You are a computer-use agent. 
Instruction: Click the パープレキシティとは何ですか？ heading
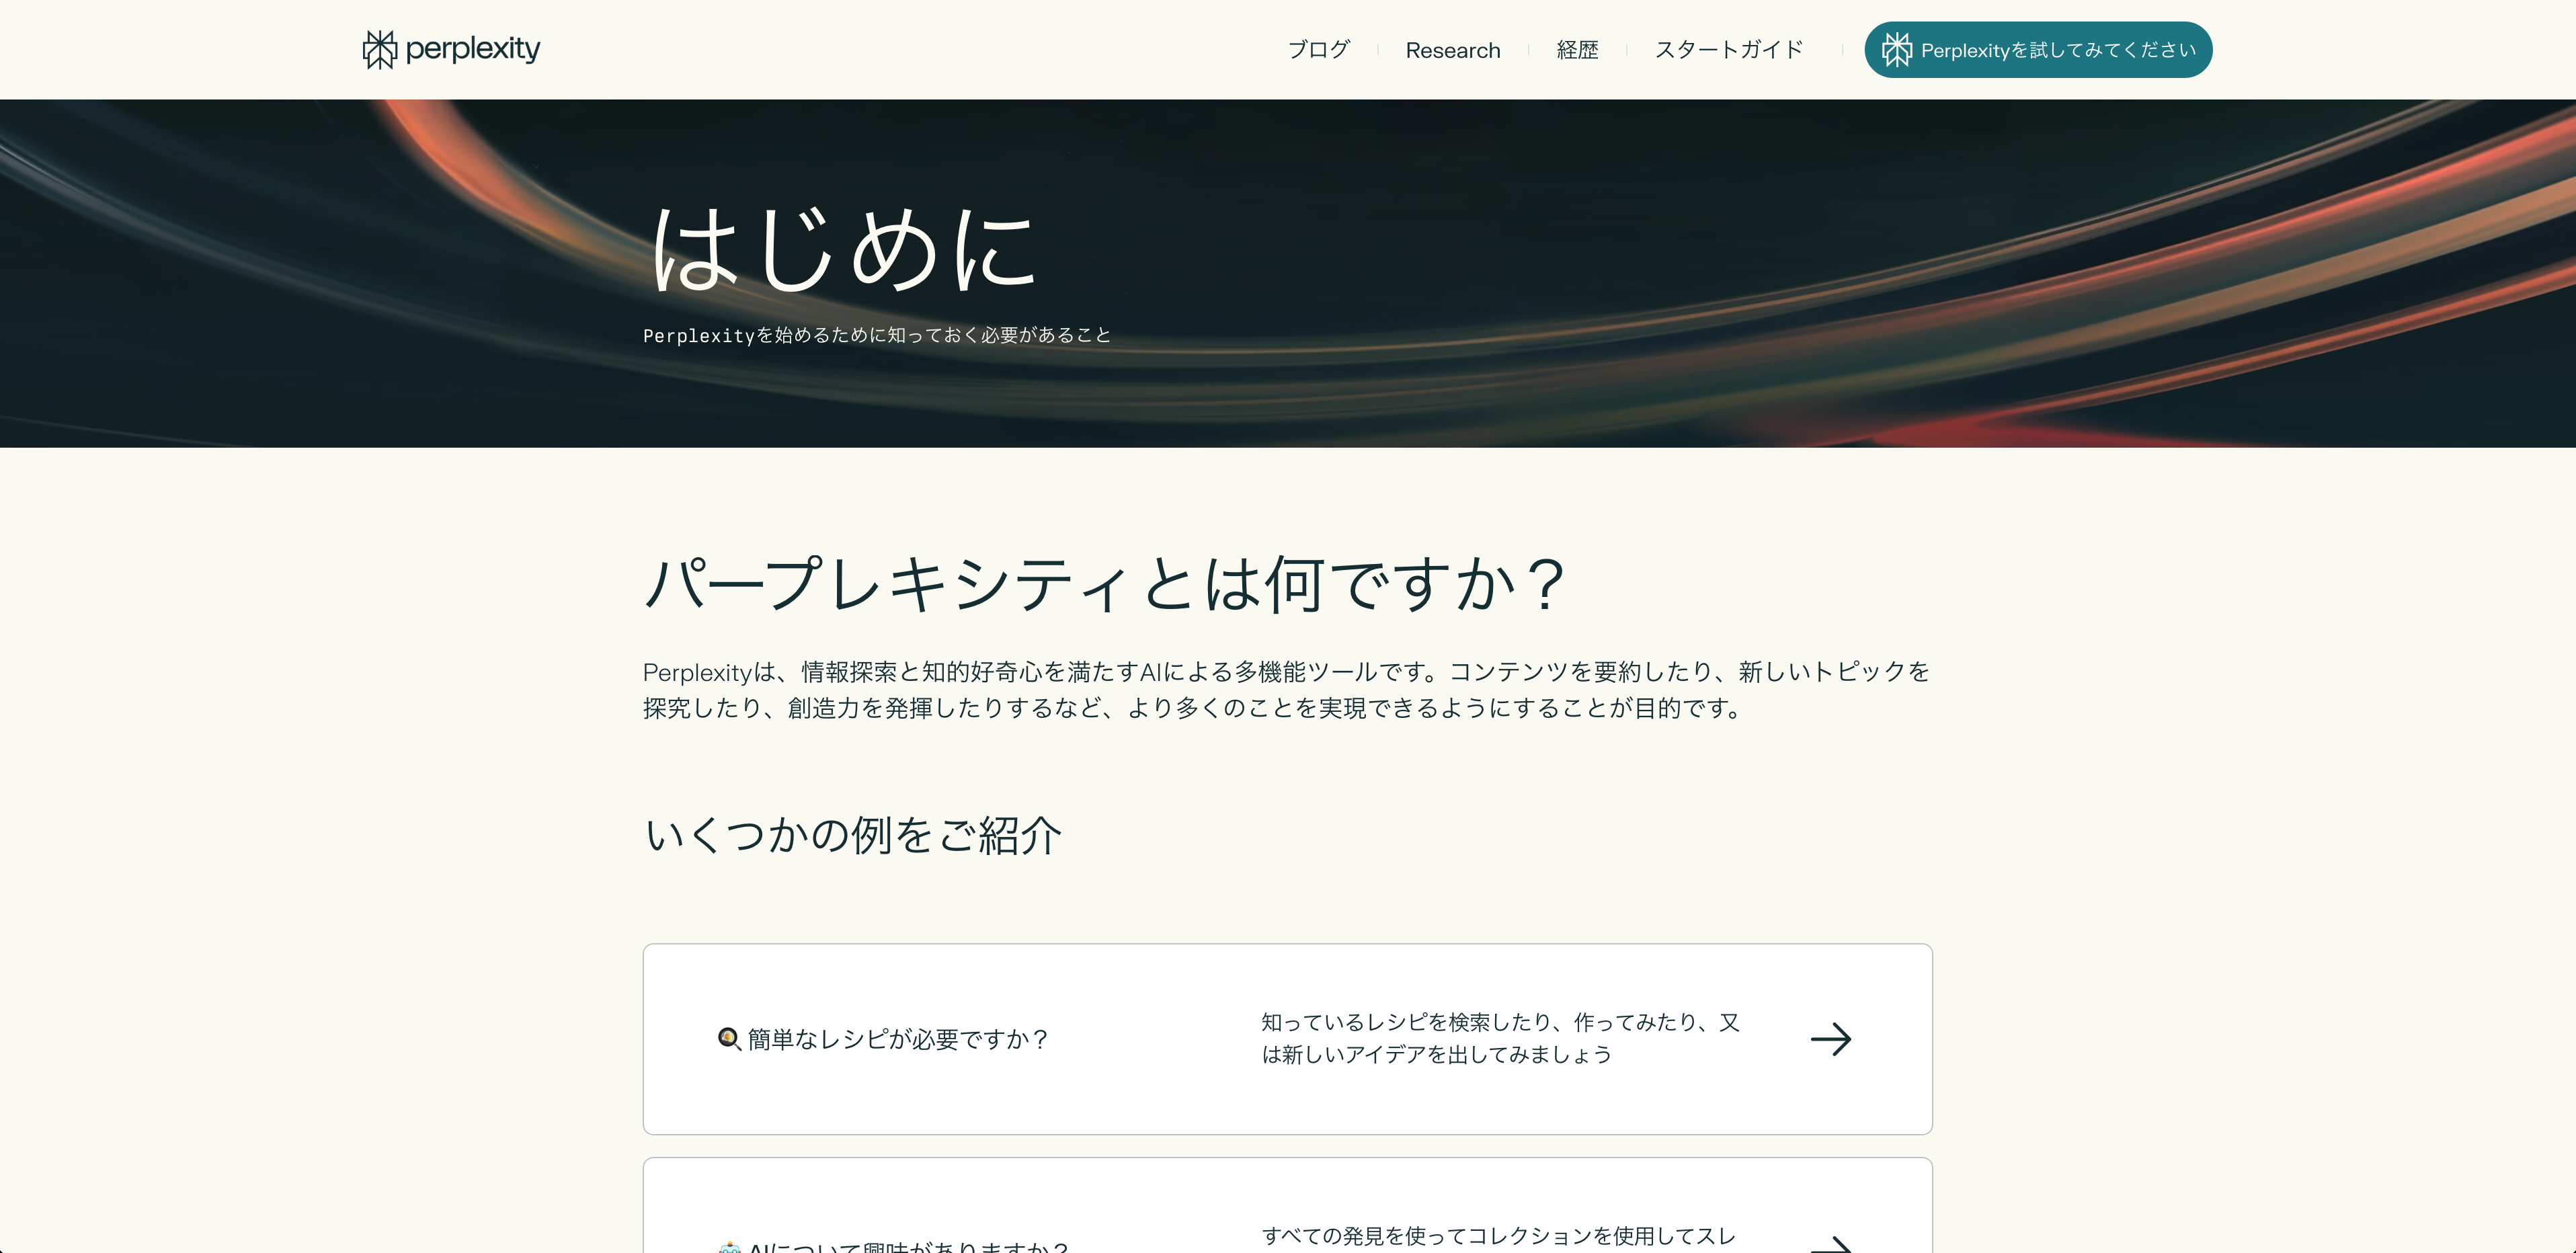[x=1104, y=584]
